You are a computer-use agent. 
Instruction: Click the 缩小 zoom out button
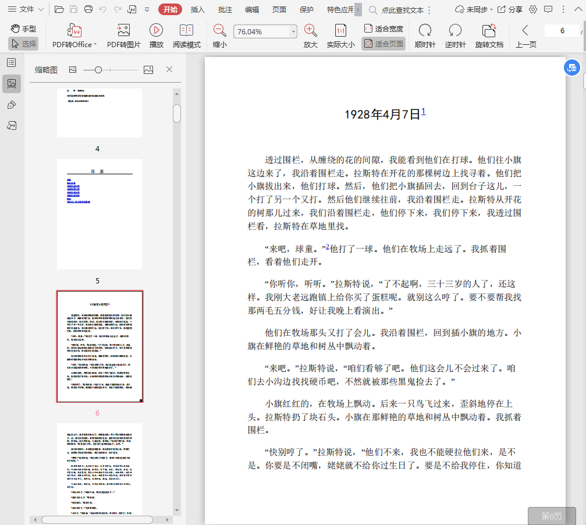tap(220, 36)
